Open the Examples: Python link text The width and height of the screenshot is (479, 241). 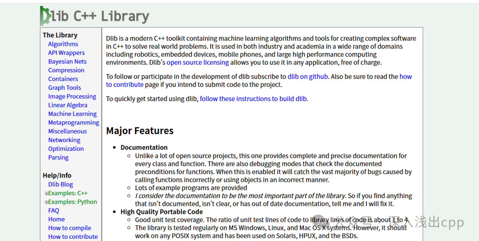[x=73, y=202]
